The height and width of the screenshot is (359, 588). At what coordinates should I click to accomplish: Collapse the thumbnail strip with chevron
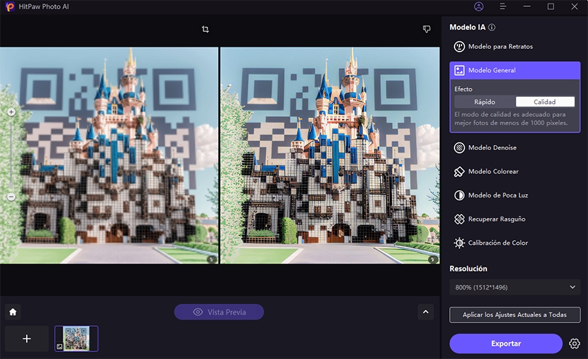(426, 312)
